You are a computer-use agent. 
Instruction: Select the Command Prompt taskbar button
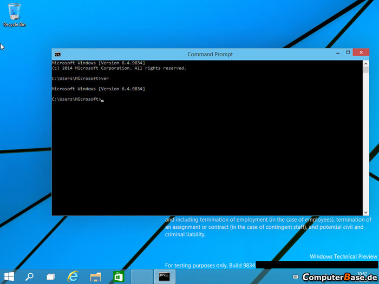[x=165, y=276]
